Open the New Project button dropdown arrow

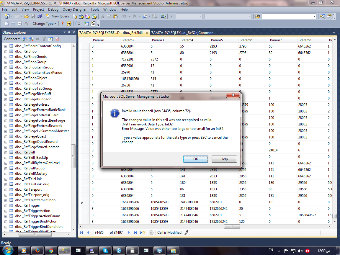12,16
